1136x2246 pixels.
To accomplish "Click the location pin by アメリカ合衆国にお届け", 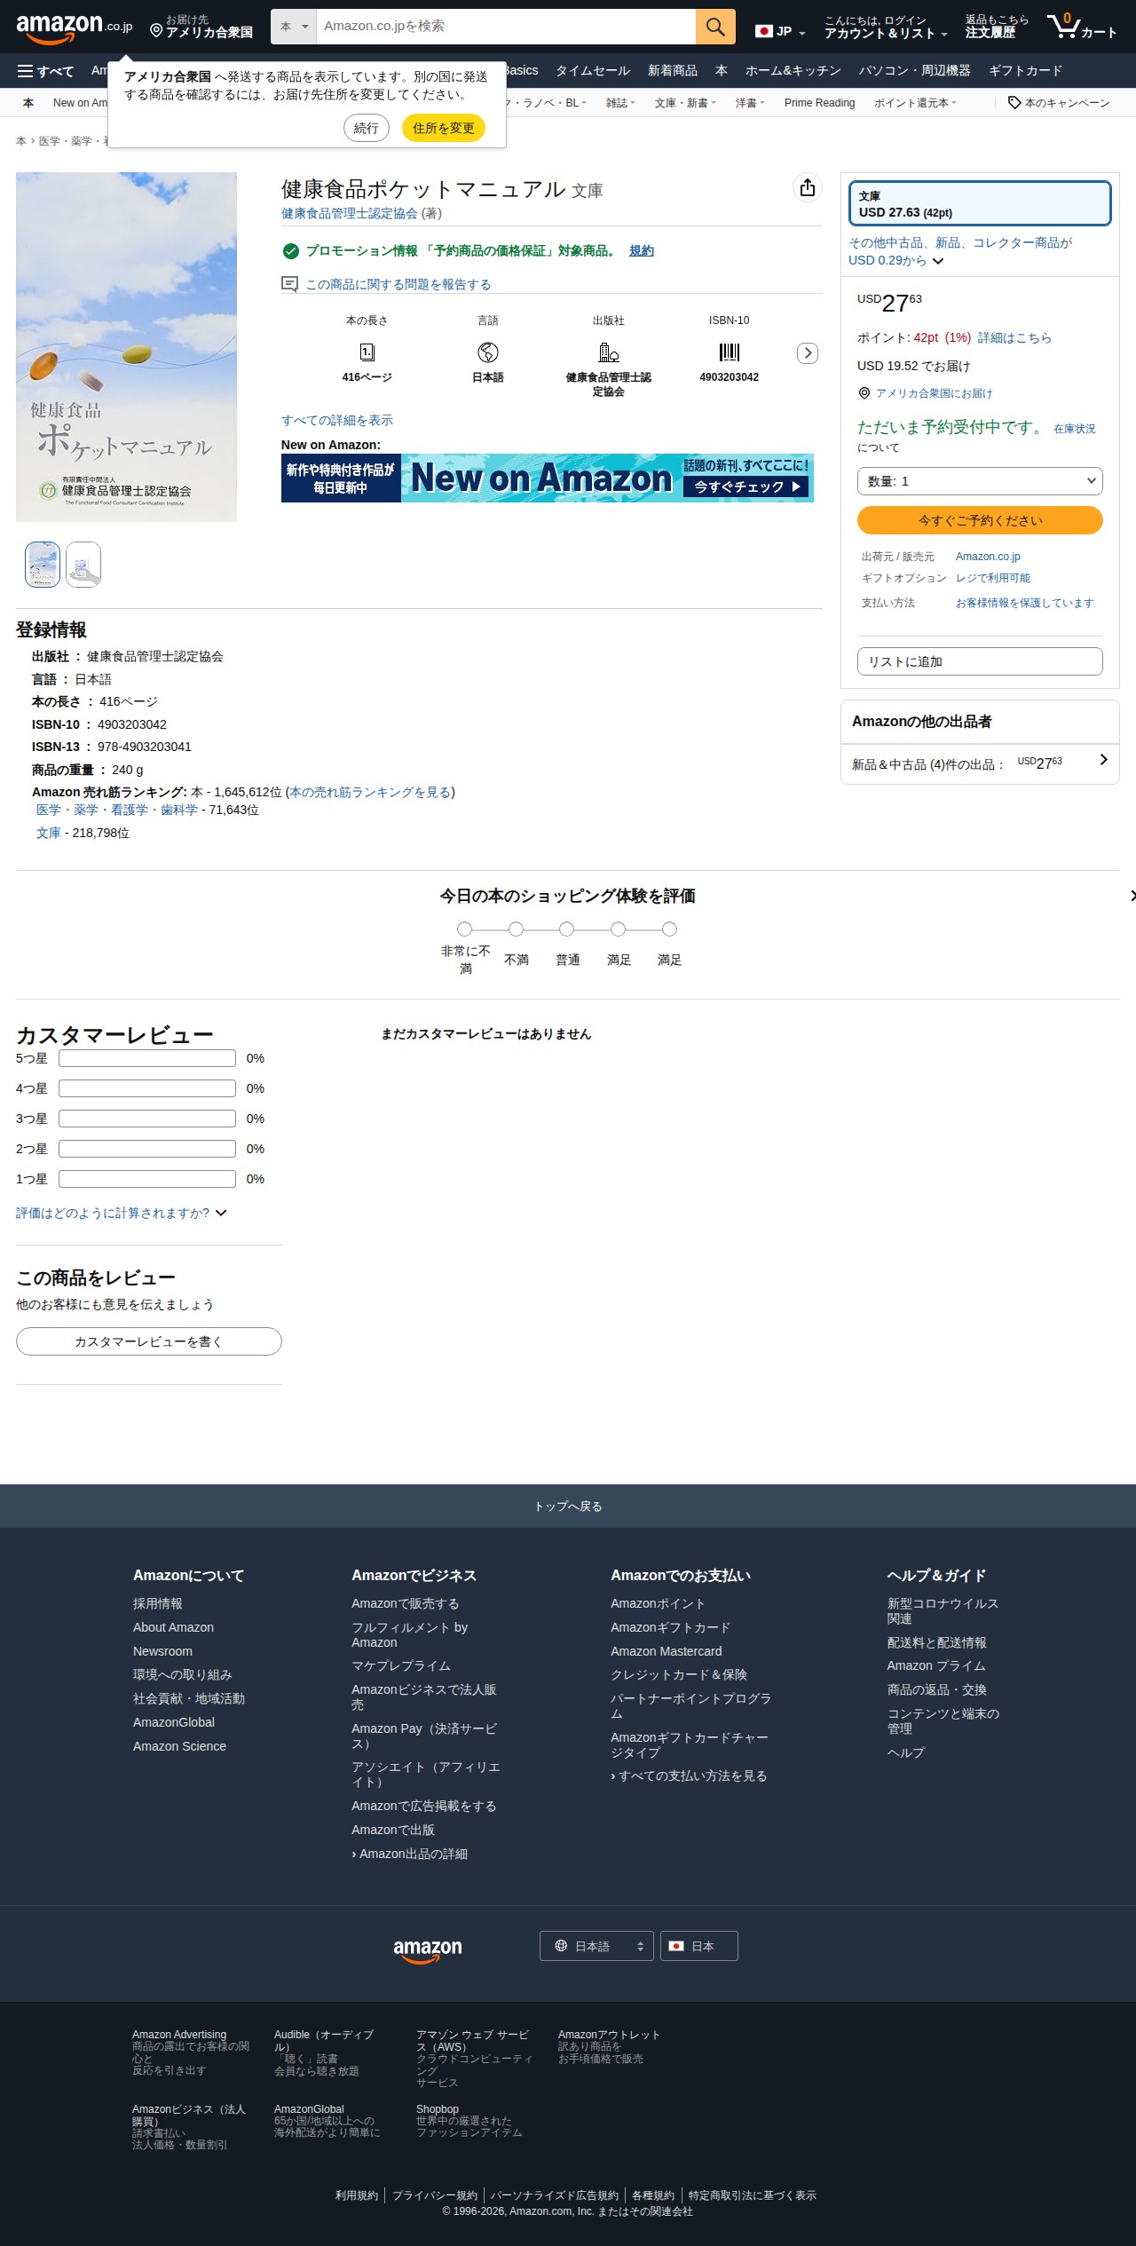I will [x=864, y=393].
